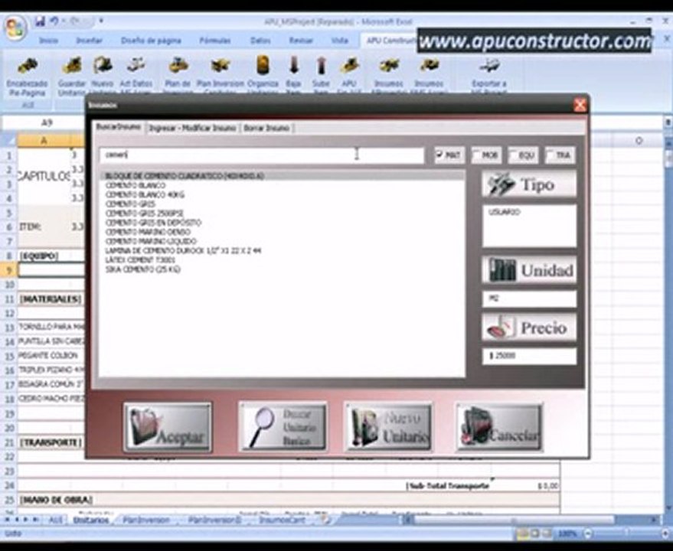Select the Diseño de página ribbon tab

[x=151, y=41]
